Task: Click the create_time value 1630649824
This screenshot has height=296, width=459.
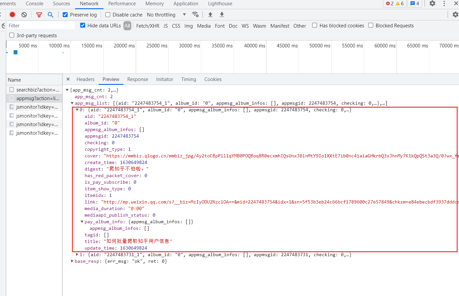Action: [134, 162]
